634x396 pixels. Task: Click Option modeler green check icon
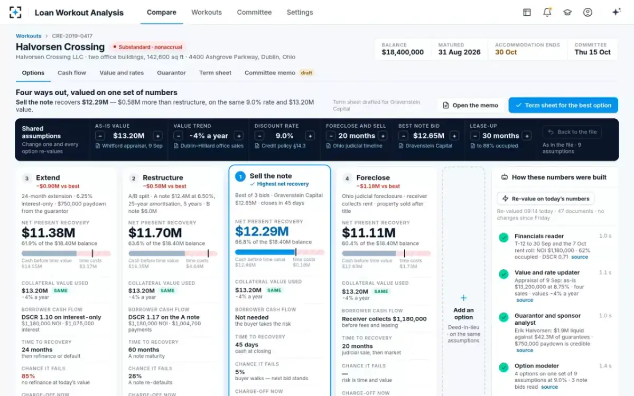click(504, 367)
